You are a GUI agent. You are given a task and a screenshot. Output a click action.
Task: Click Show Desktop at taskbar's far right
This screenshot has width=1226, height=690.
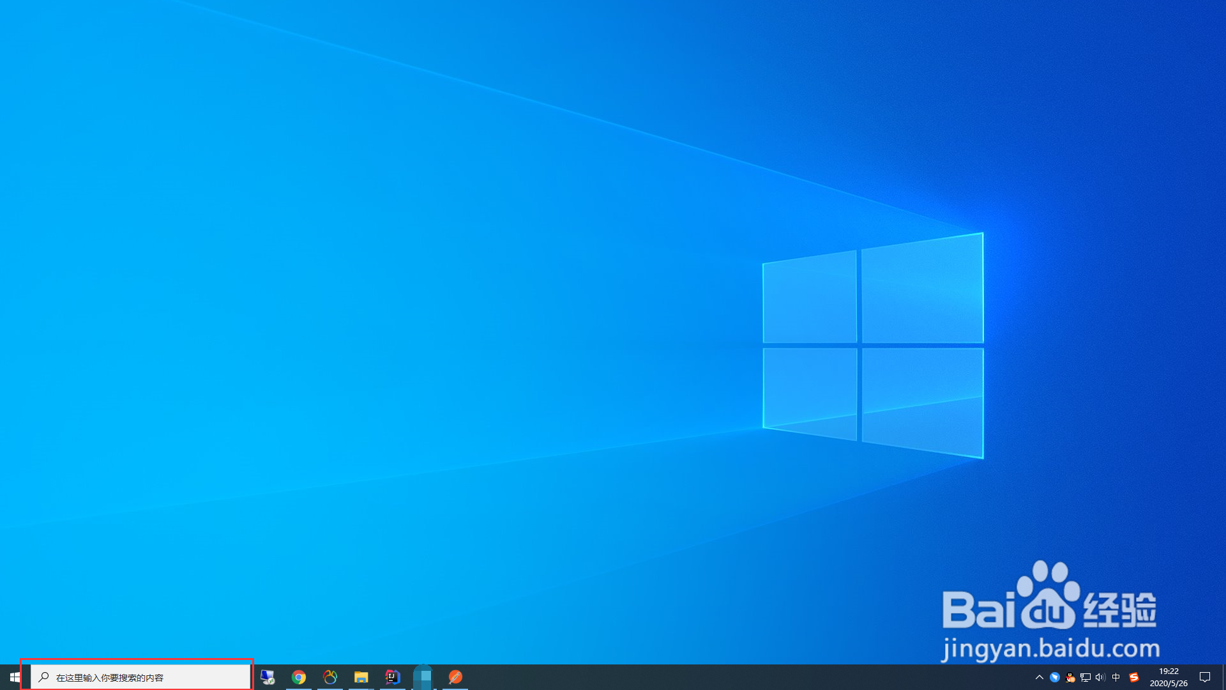point(1224,677)
